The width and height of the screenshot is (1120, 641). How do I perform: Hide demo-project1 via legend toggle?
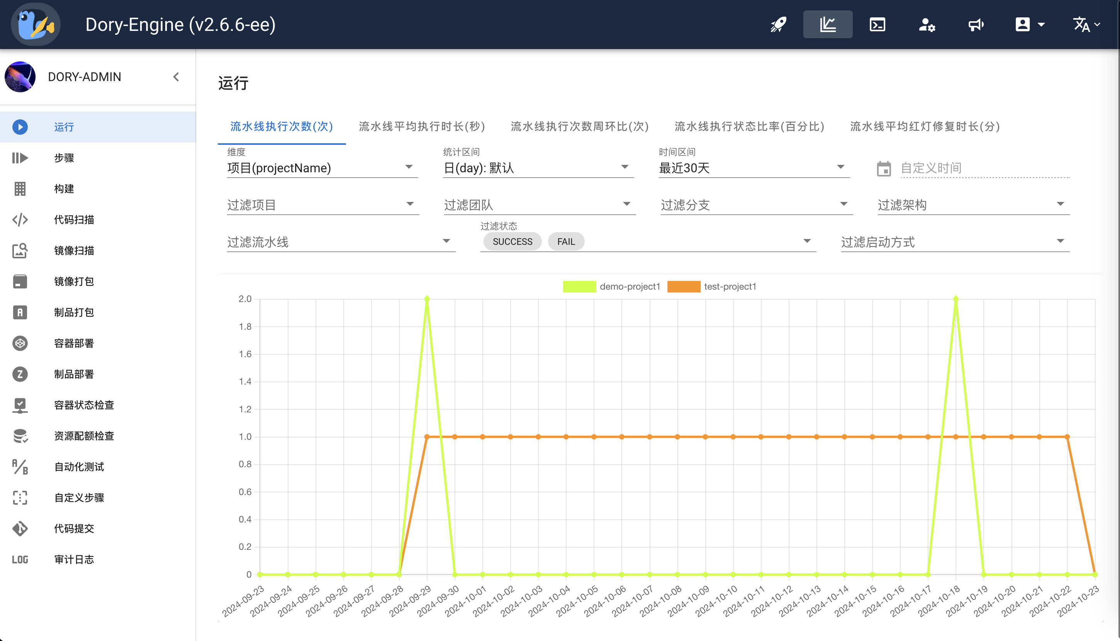[x=611, y=286]
